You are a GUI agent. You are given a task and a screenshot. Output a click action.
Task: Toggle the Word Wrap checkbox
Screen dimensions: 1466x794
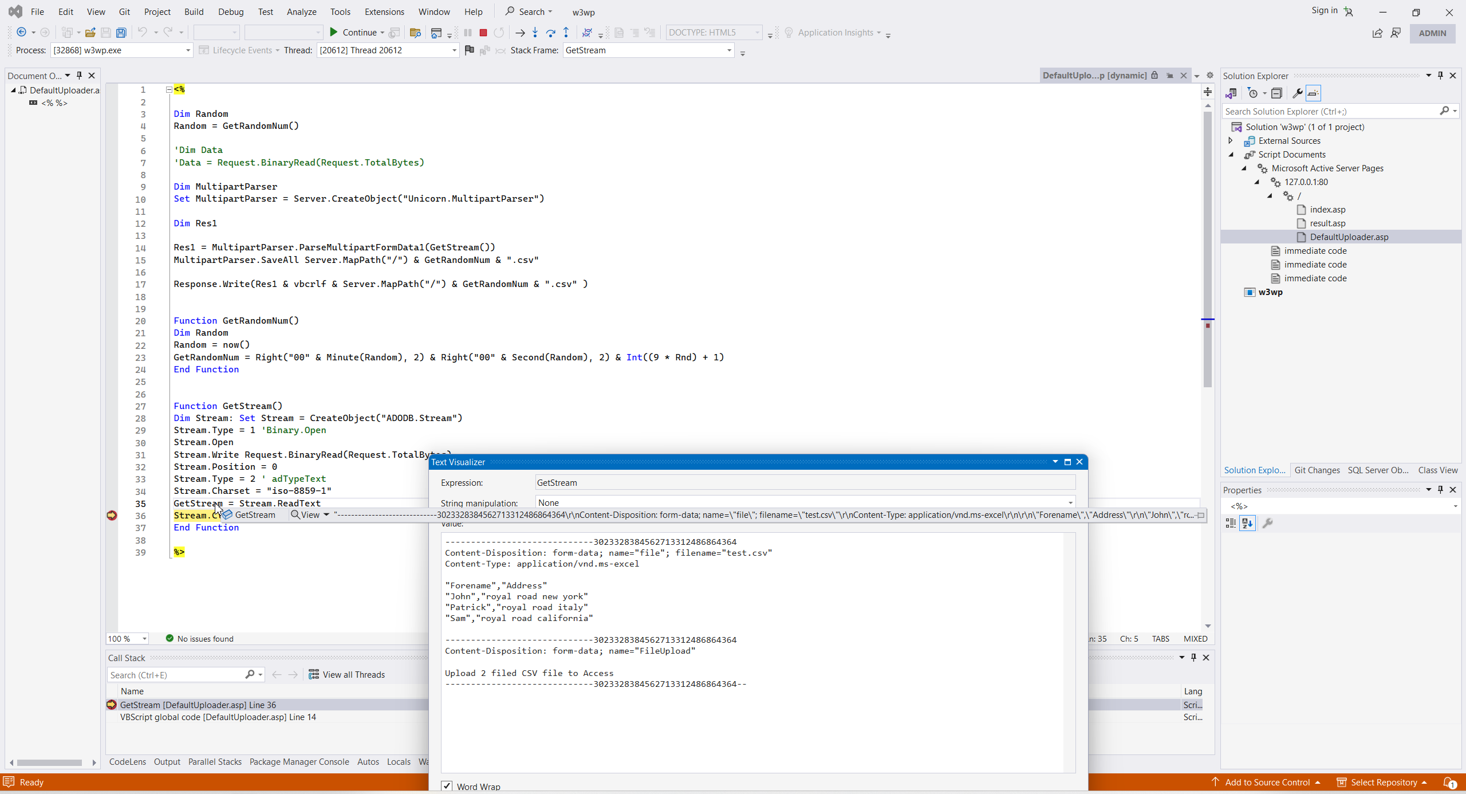[x=447, y=786]
